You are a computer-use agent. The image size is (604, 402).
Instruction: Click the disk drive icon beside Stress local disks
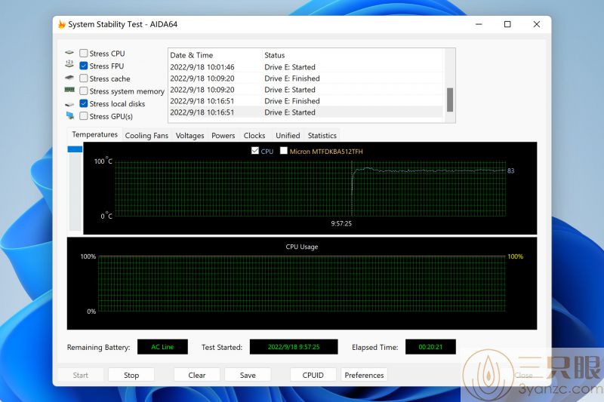pos(69,104)
